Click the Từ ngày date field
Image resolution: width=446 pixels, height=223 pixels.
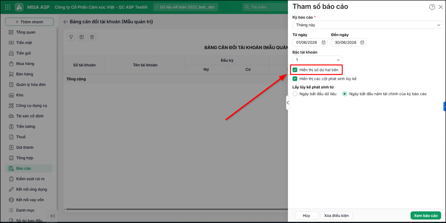pyautogui.click(x=310, y=42)
